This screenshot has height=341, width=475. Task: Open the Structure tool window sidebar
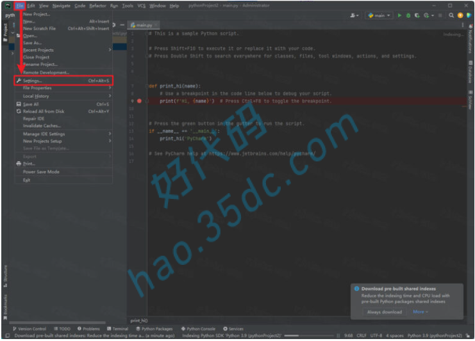pyautogui.click(x=5, y=276)
